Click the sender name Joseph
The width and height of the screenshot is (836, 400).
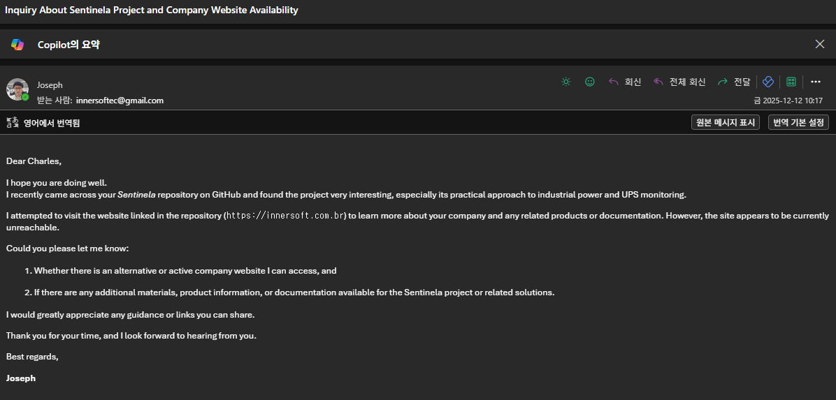50,85
